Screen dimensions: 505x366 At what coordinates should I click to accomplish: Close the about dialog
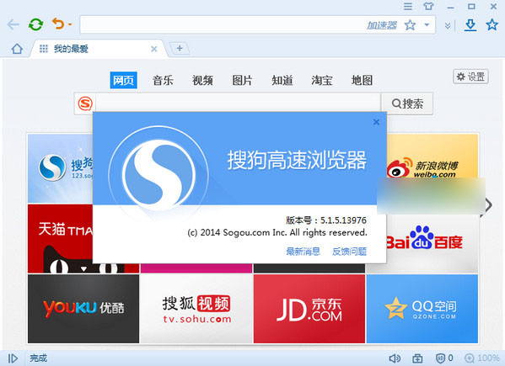376,122
